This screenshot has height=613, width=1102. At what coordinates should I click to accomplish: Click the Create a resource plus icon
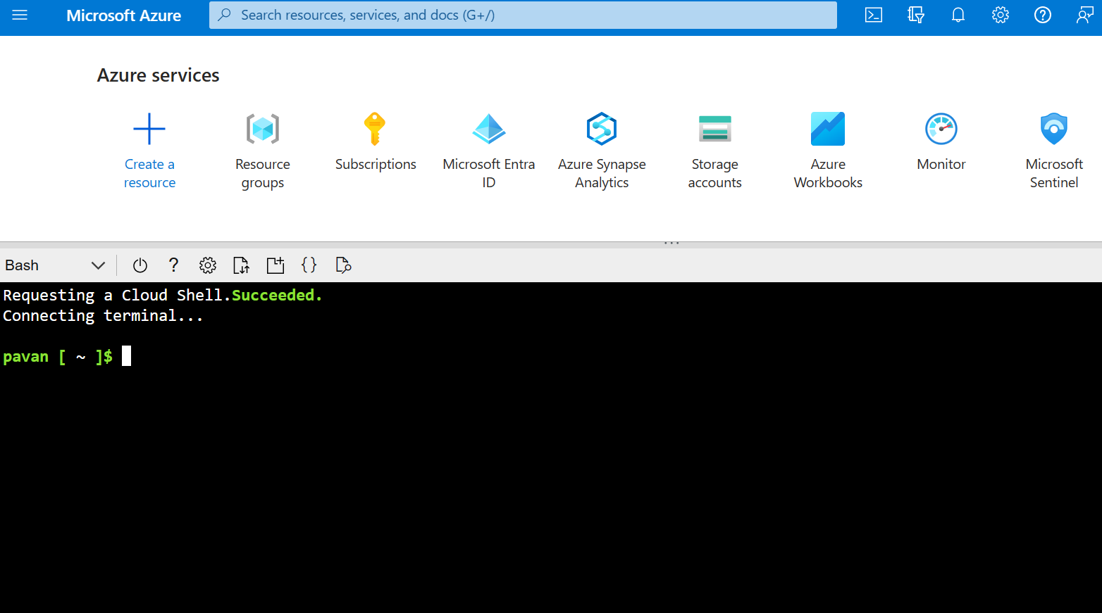pos(149,129)
